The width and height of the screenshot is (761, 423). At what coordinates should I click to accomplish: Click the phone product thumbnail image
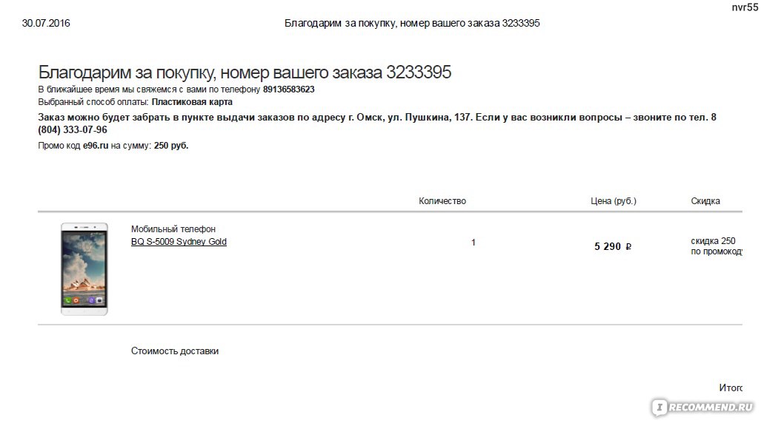point(84,269)
